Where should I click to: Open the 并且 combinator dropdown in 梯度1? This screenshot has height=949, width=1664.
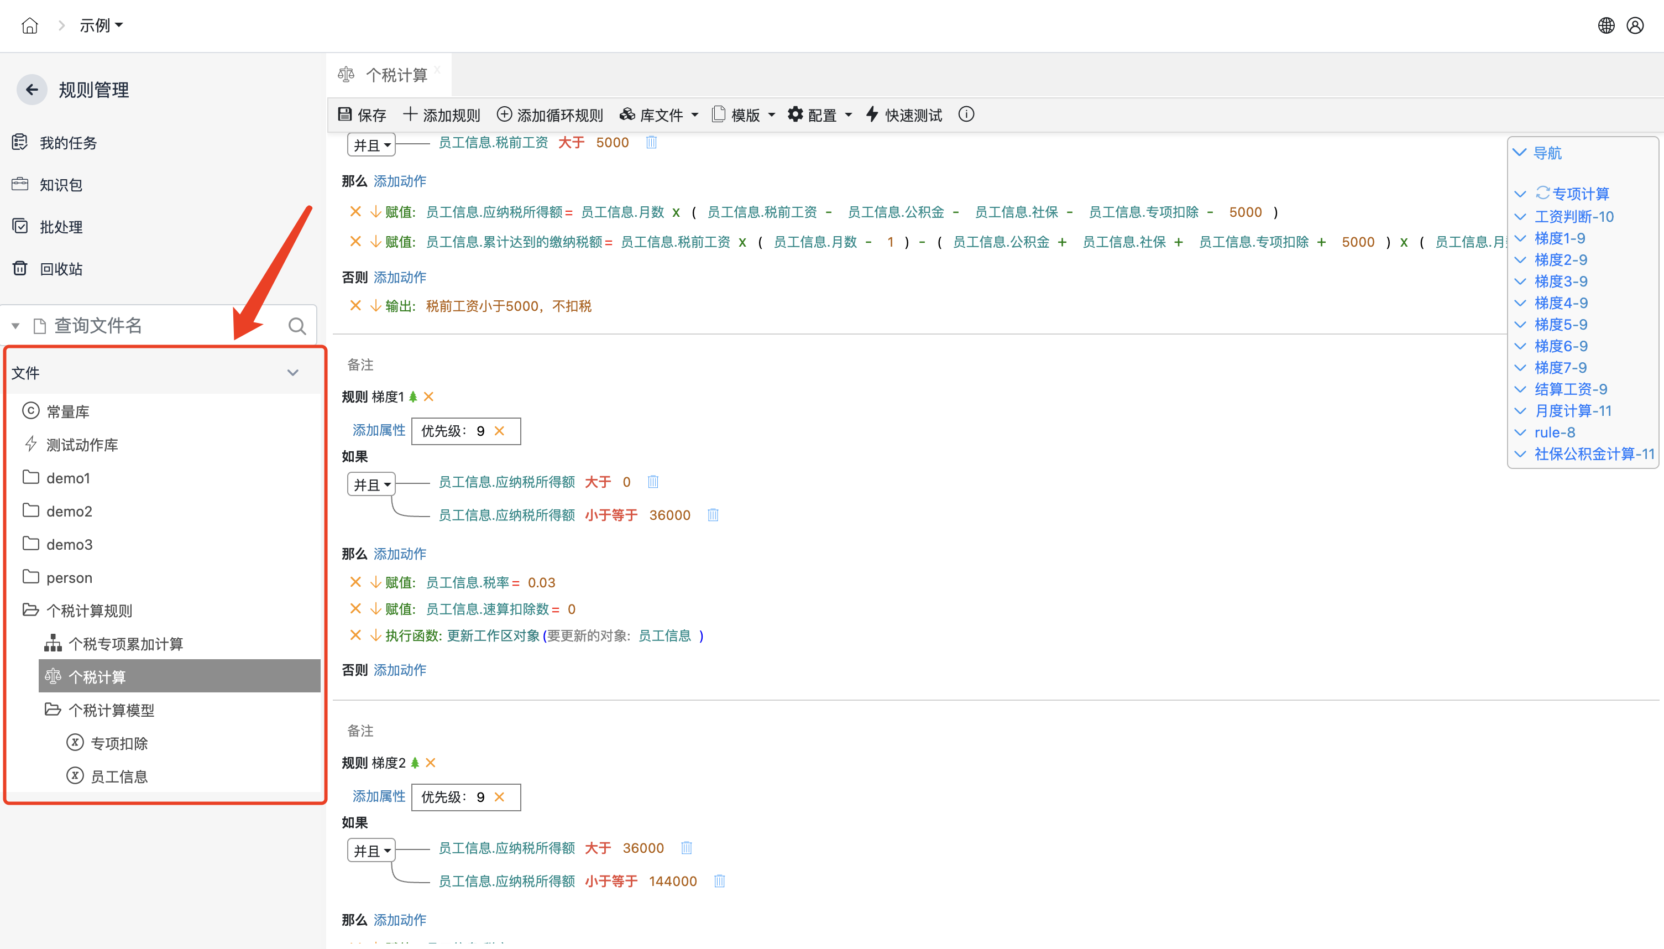tap(371, 484)
